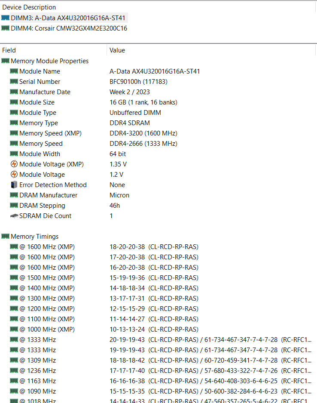This screenshot has height=403, width=317.
Task: Click the Module Size row icon
Action: point(14,102)
